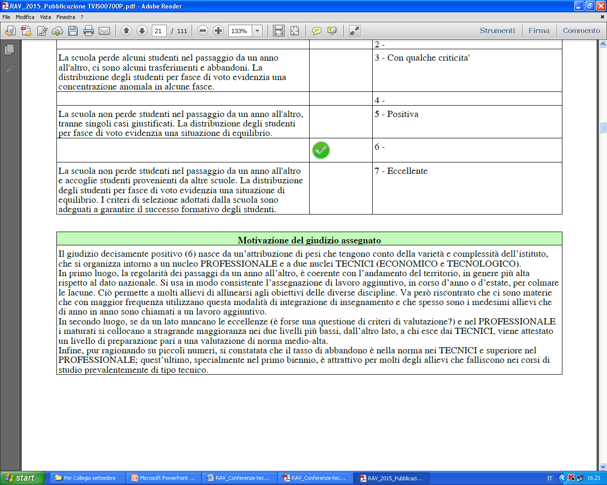Switch to read mode expand icon

tap(354, 31)
